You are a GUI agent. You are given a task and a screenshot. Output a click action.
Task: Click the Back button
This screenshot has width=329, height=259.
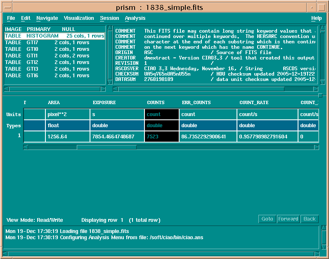coord(310,219)
